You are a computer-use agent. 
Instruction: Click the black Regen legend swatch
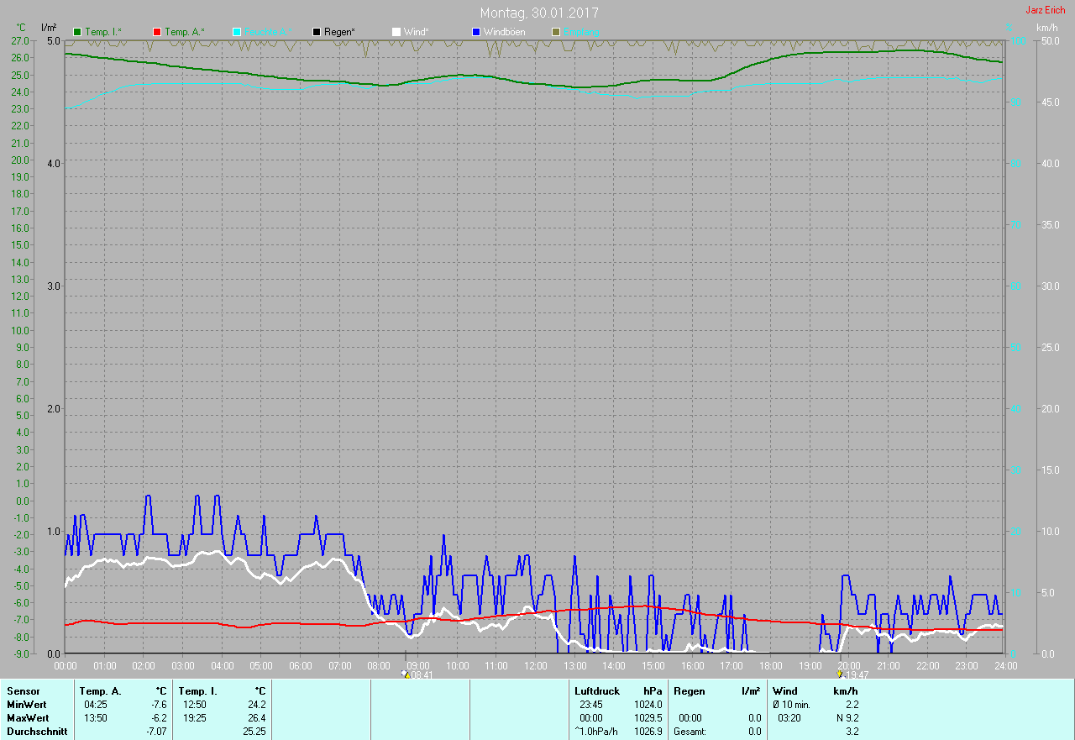click(317, 32)
